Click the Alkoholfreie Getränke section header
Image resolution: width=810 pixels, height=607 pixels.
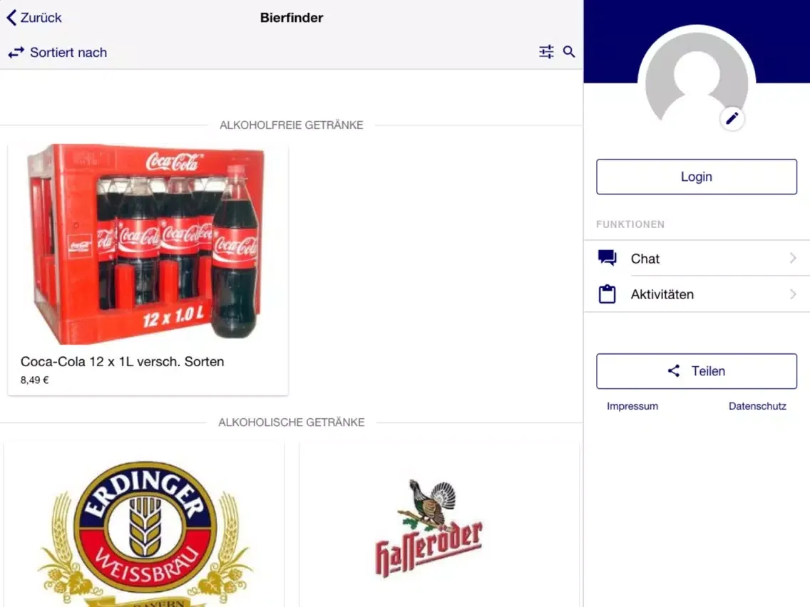[x=292, y=125]
